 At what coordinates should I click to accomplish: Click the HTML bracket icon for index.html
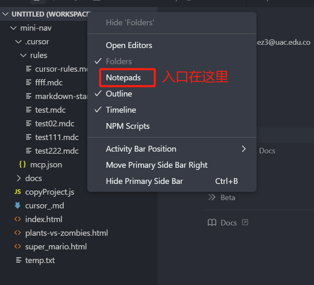coord(18,219)
